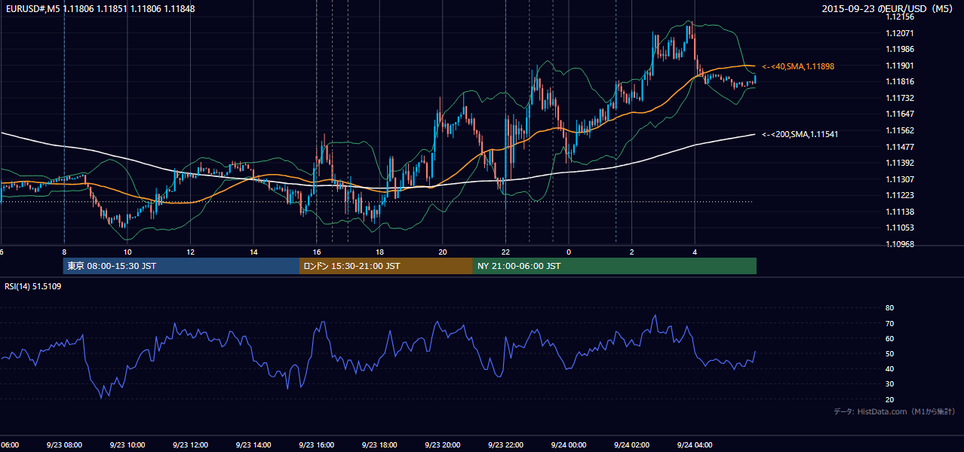This screenshot has width=964, height=452.
Task: Click the single-digit hour label 2 under the price chart
Action: pyautogui.click(x=632, y=252)
